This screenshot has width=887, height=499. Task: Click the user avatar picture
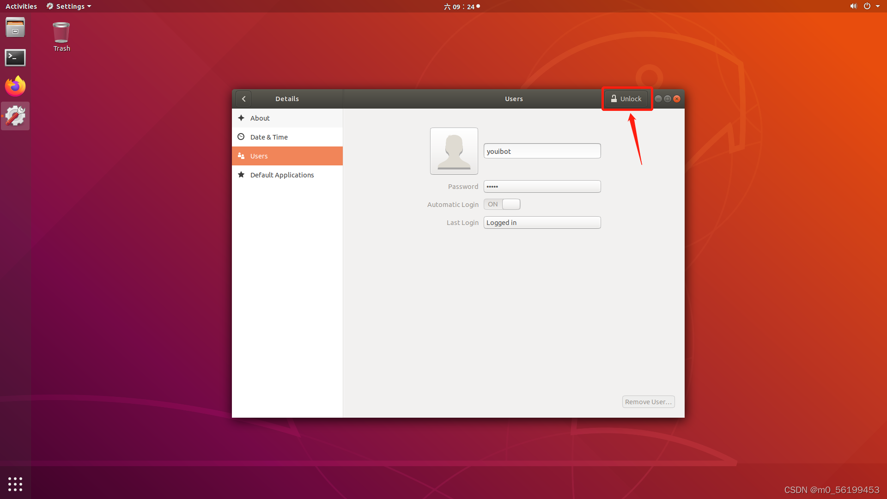[454, 151]
